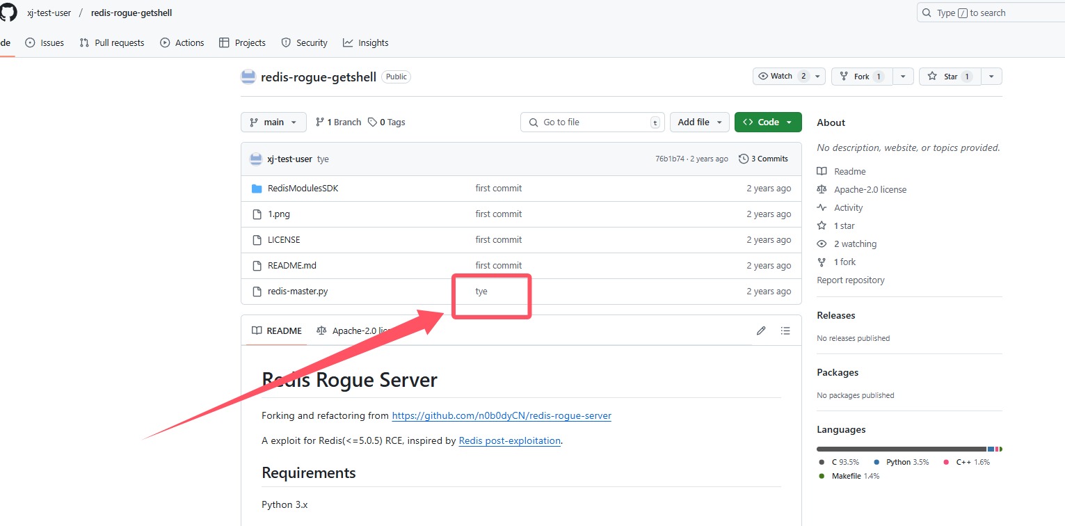Click the pencil edit README icon

761,330
